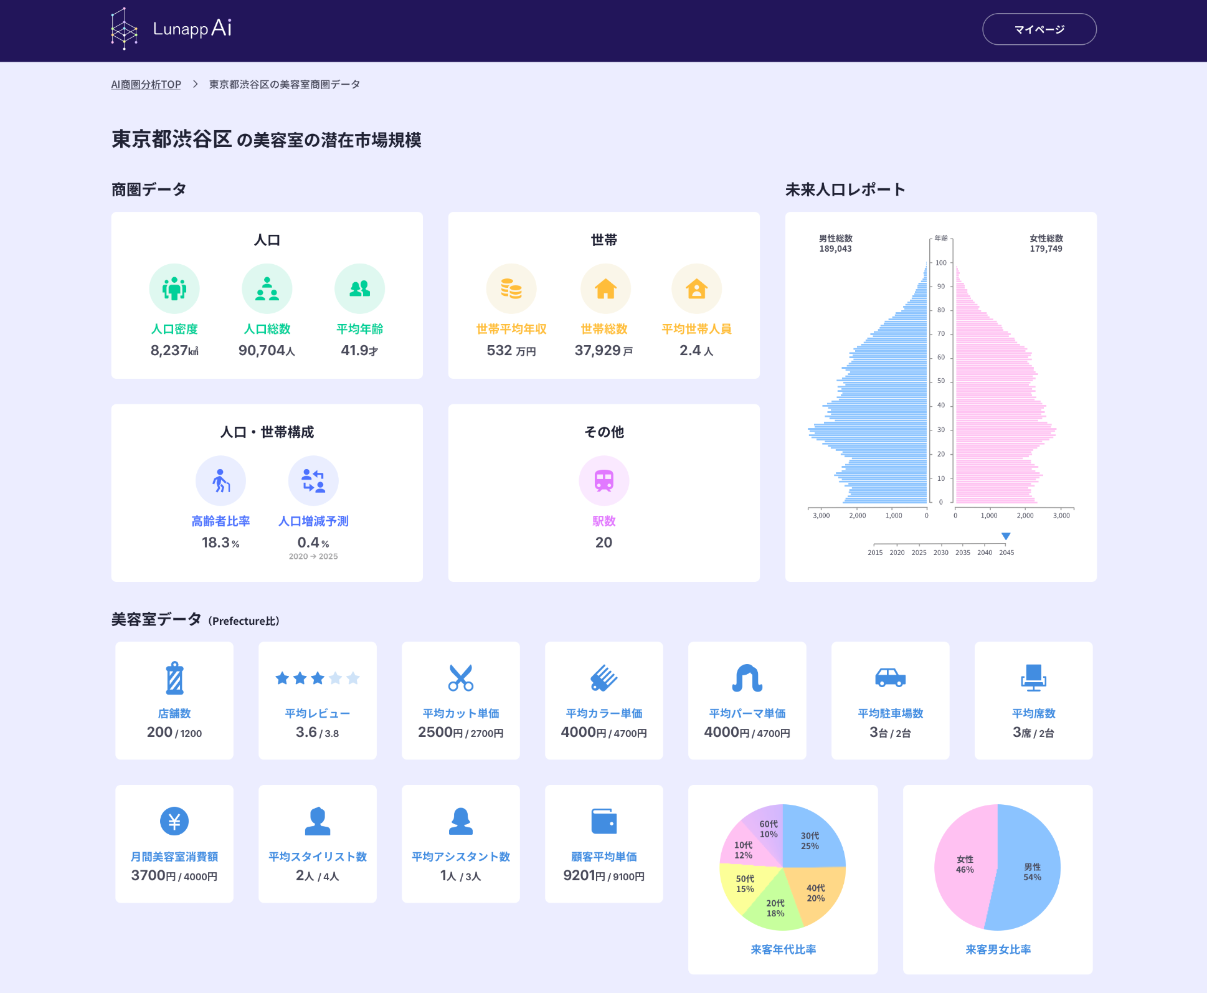Open マイページ button
Screen dimensions: 1207x993
1039,29
